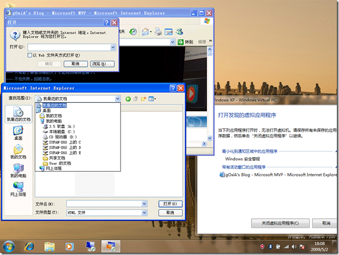Click the help question mark in 打开 dialog
The height and width of the screenshot is (255, 339).
coord(107,23)
